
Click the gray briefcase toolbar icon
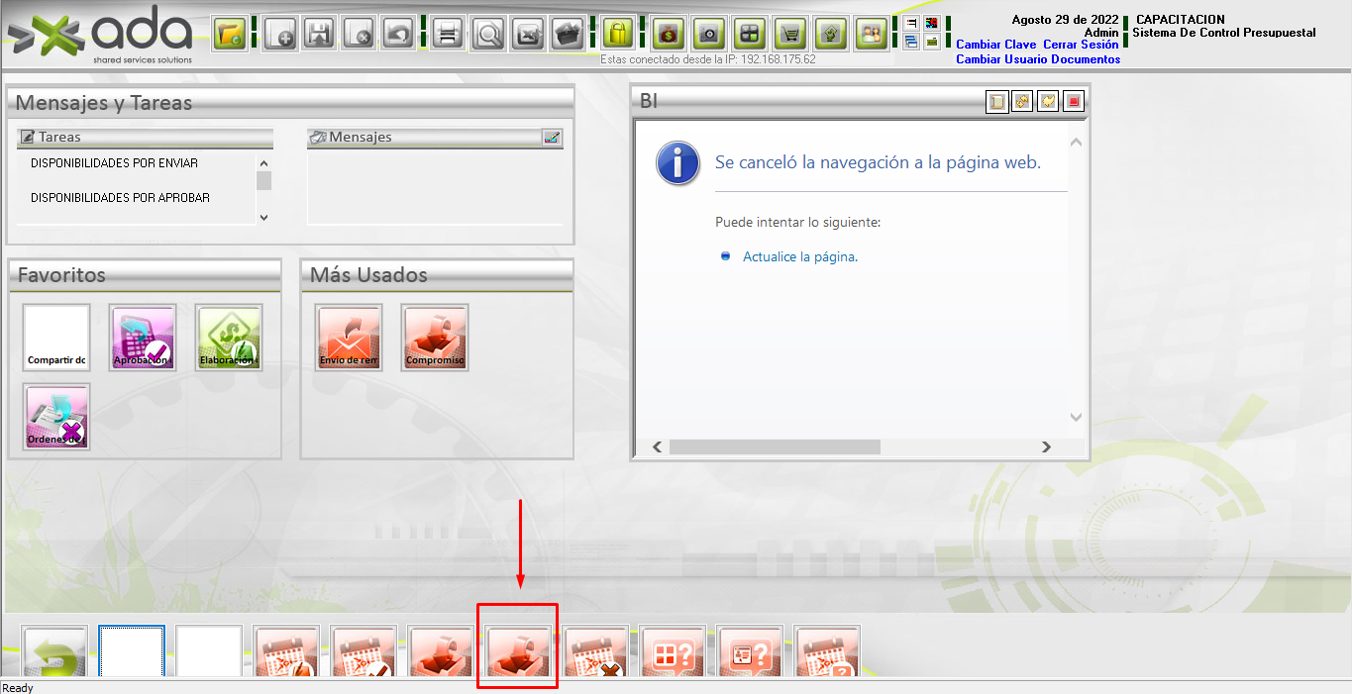(568, 35)
